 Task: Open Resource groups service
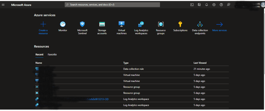click(x=161, y=24)
